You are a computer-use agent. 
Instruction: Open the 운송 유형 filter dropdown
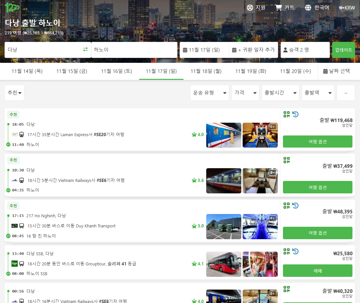point(210,93)
